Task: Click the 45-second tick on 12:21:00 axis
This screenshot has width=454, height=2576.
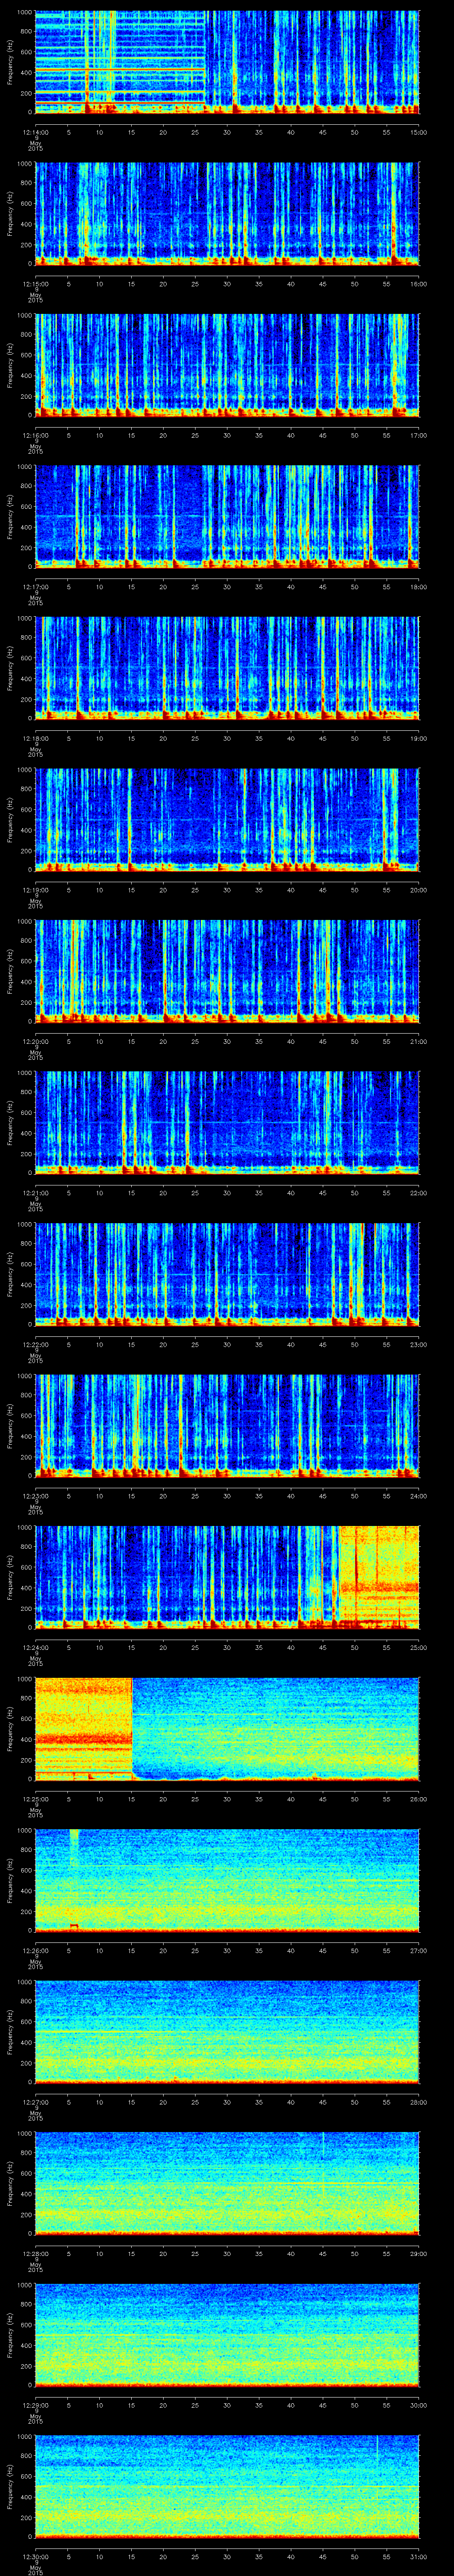Action: 322,1191
